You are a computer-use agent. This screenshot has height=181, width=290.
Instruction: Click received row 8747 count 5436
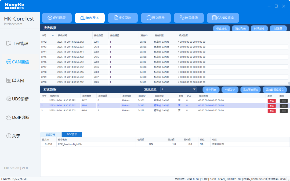pos(96,67)
